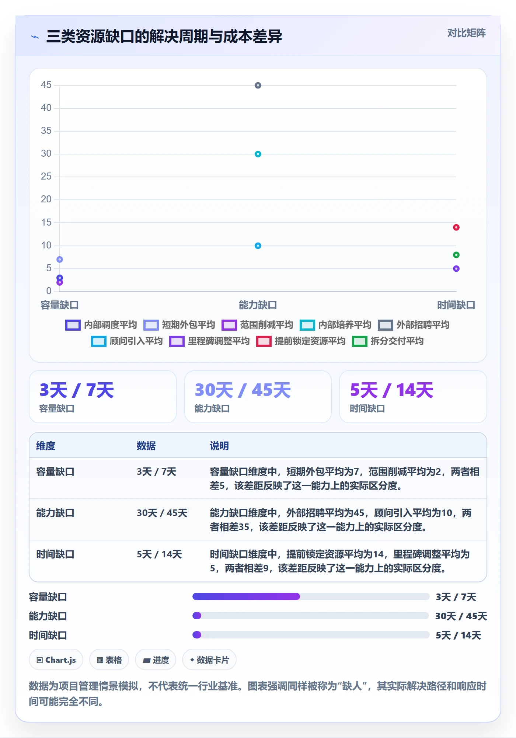Click the data point at 10 for 能力缺口
Screen dimensions: 516x738
[258, 246]
